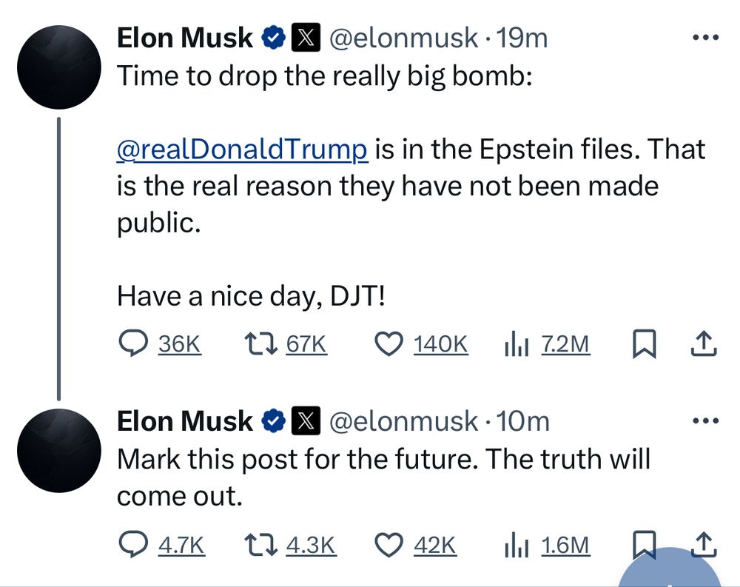View analytics showing 7.2M views
740x587 pixels.
(x=547, y=343)
